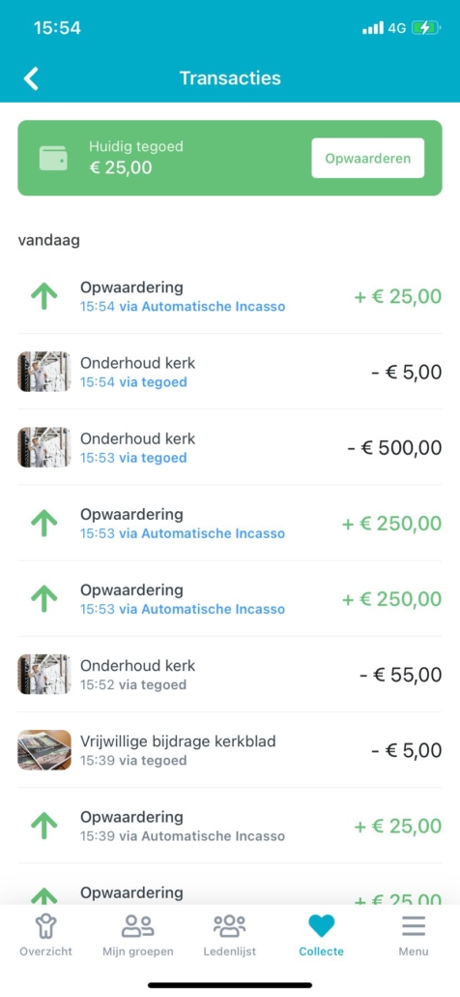Tap green arrow beside +€ 25,00 Opwaardering at 15:54
This screenshot has width=460, height=997.
click(43, 296)
